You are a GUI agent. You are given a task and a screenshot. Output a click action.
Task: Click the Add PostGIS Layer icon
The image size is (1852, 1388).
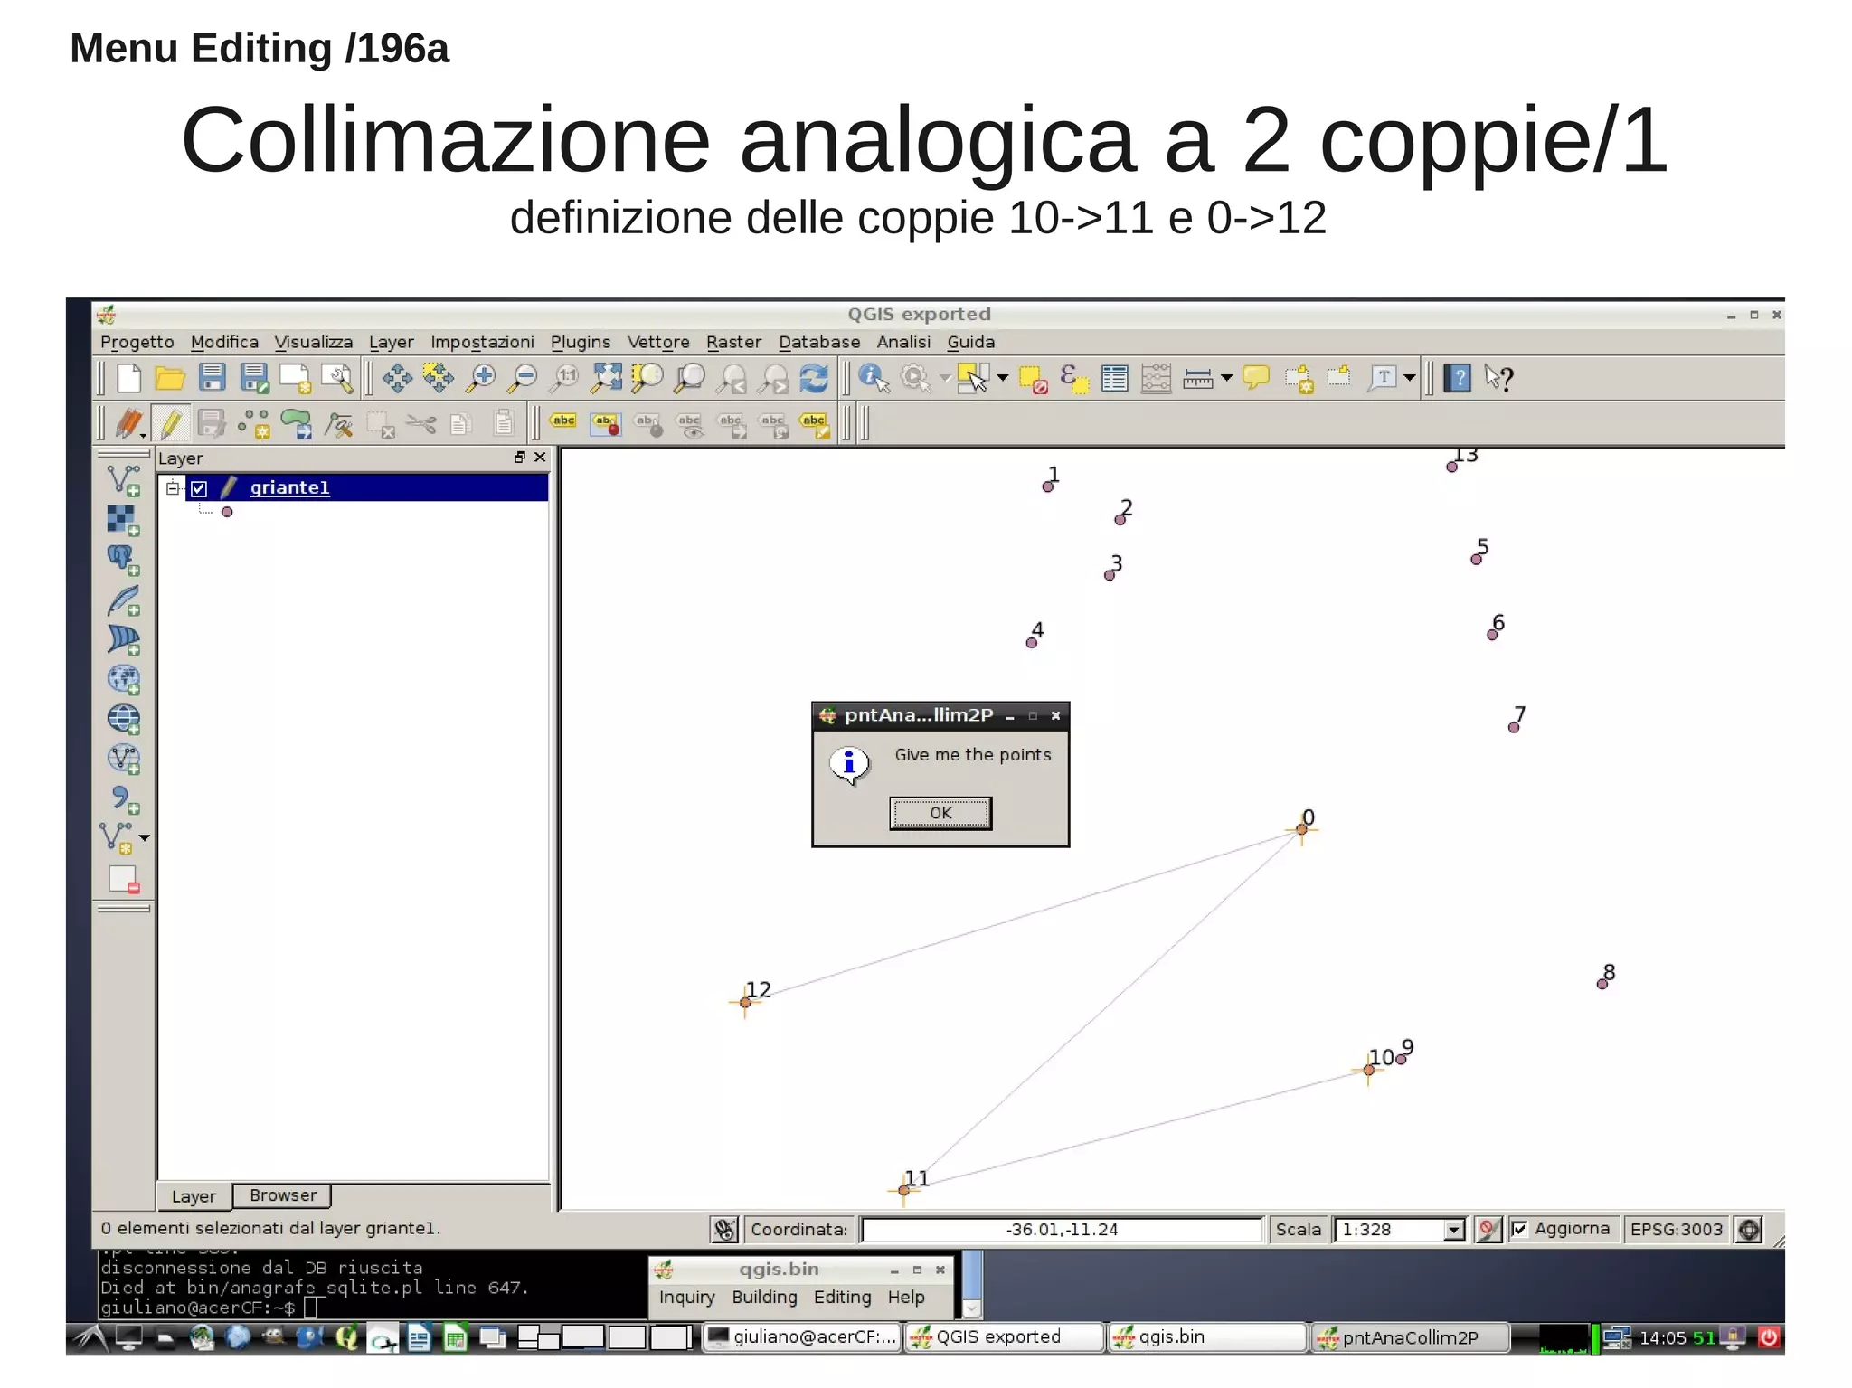click(123, 561)
